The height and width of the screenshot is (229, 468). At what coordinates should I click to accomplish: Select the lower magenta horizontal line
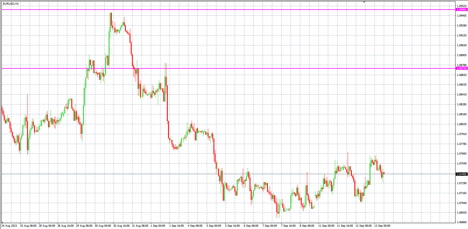[x=233, y=68]
